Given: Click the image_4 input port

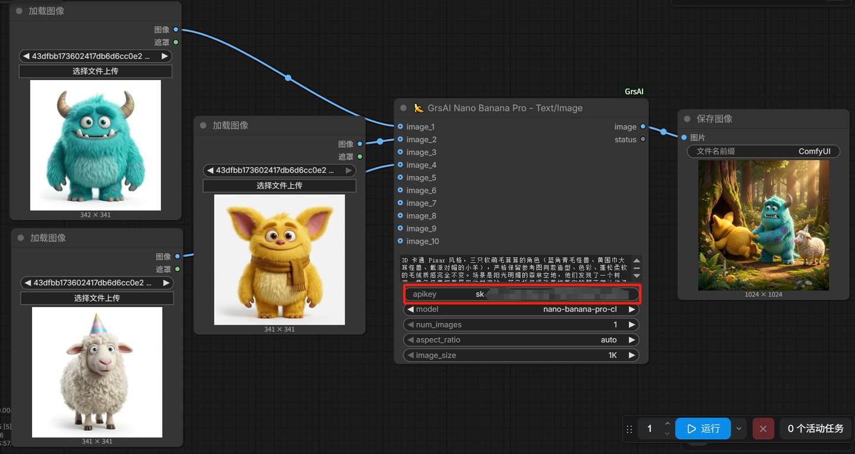Looking at the screenshot, I should [x=400, y=165].
